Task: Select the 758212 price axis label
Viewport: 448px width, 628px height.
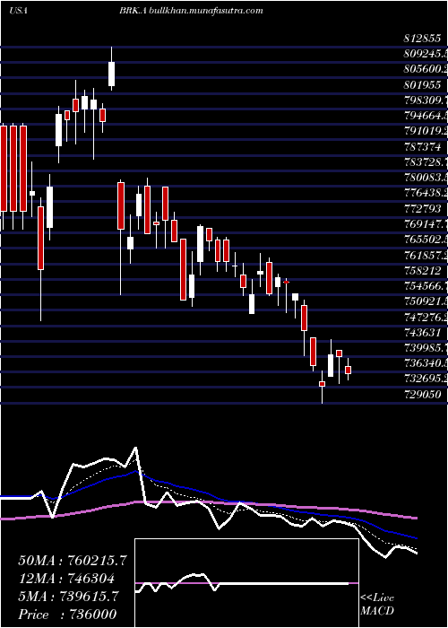Action: (x=422, y=271)
